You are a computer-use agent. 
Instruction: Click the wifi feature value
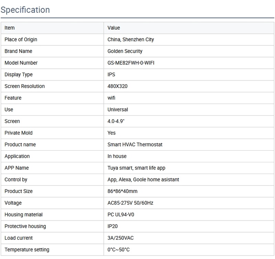point(111,98)
